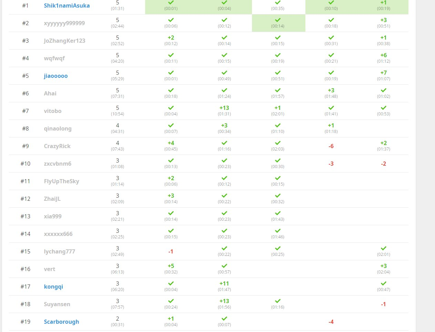
Task: Open the jiaooooo user link
Action: 55,76
